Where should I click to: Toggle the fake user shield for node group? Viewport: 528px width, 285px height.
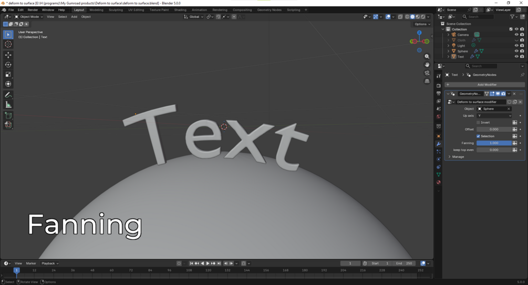509,102
